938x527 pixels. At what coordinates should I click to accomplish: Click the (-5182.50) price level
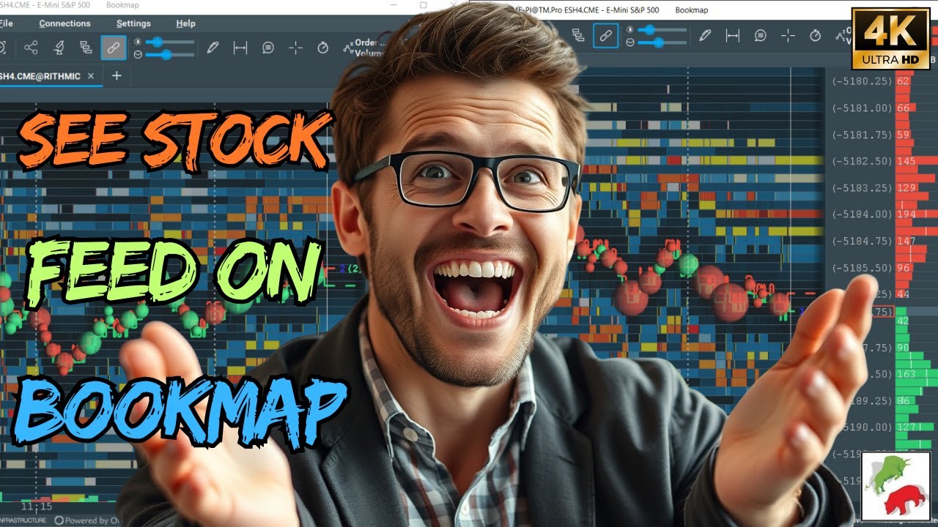862,161
